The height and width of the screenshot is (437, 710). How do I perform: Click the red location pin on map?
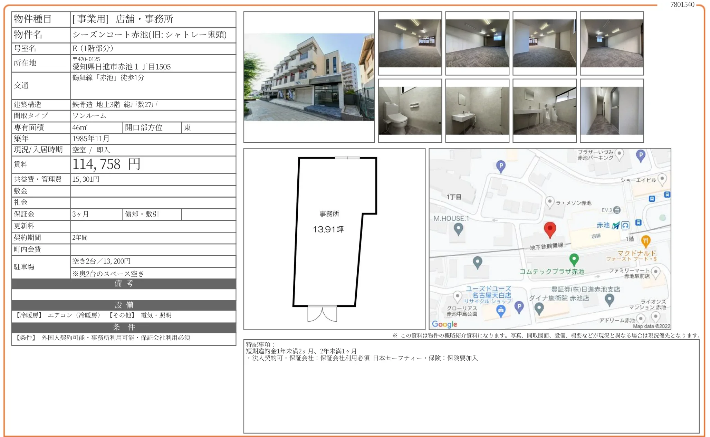(x=550, y=229)
